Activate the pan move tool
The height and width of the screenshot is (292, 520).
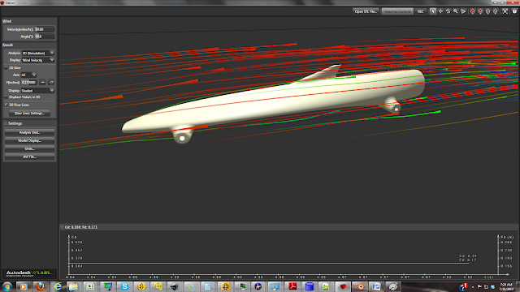(440, 11)
